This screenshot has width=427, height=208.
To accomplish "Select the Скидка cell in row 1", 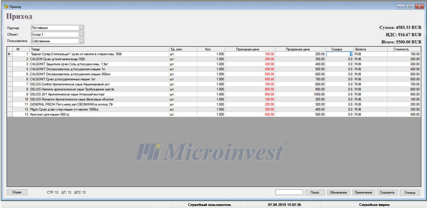I will click(x=339, y=54).
